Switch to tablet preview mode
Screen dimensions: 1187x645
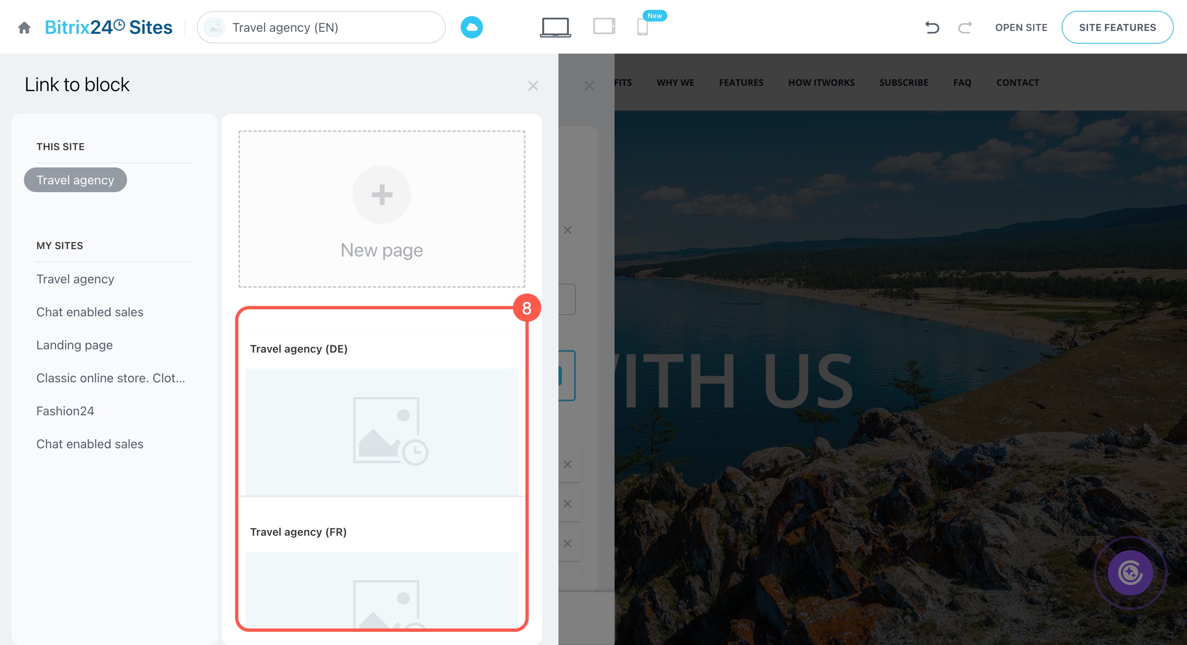click(x=604, y=26)
